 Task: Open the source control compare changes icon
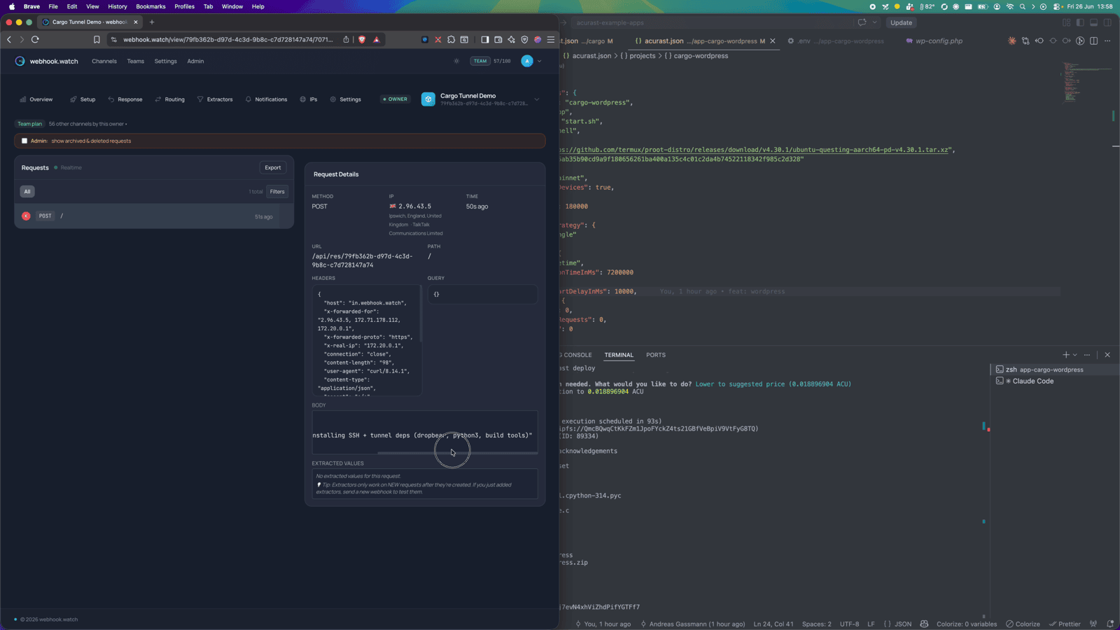pyautogui.click(x=1025, y=41)
